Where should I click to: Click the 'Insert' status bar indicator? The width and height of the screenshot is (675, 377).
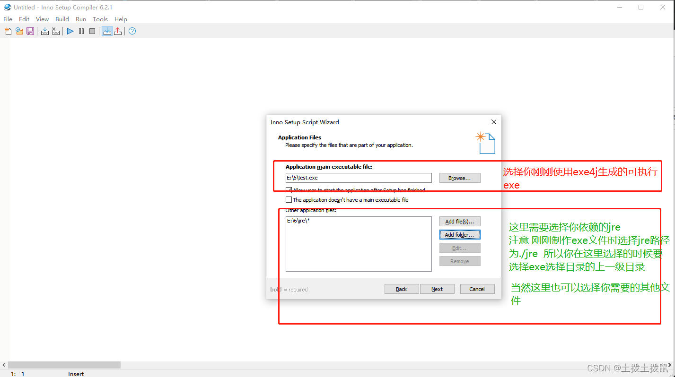pyautogui.click(x=76, y=374)
